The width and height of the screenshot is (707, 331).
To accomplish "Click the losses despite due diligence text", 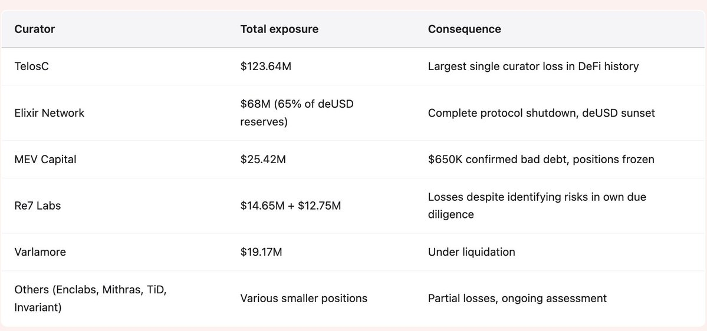I will click(537, 206).
